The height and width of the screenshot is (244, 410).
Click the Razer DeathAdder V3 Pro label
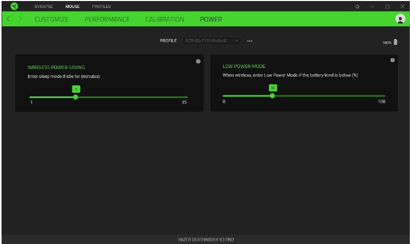click(206, 239)
